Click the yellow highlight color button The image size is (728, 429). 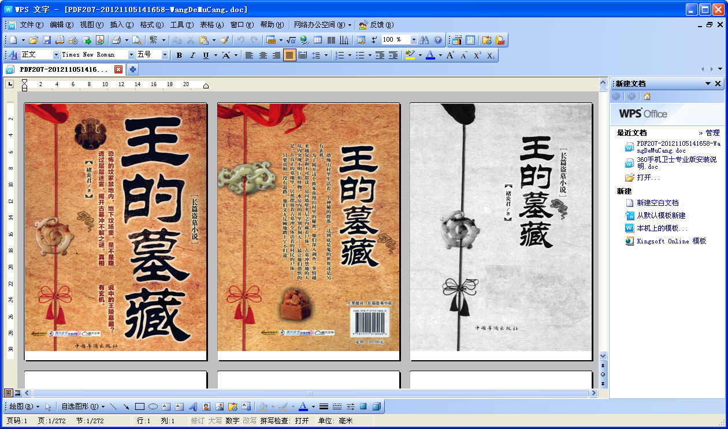410,55
